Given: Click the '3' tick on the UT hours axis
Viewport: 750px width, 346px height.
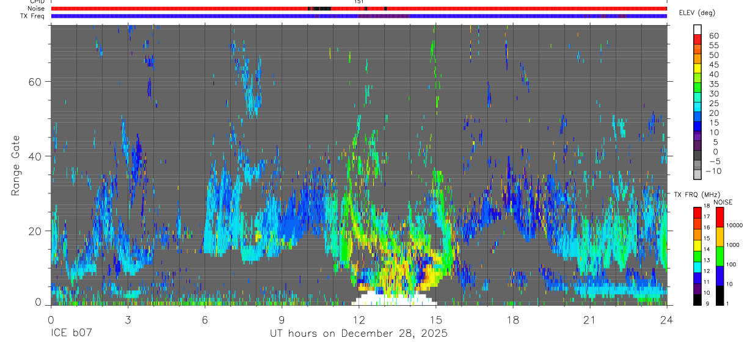Looking at the screenshot, I should click(128, 320).
